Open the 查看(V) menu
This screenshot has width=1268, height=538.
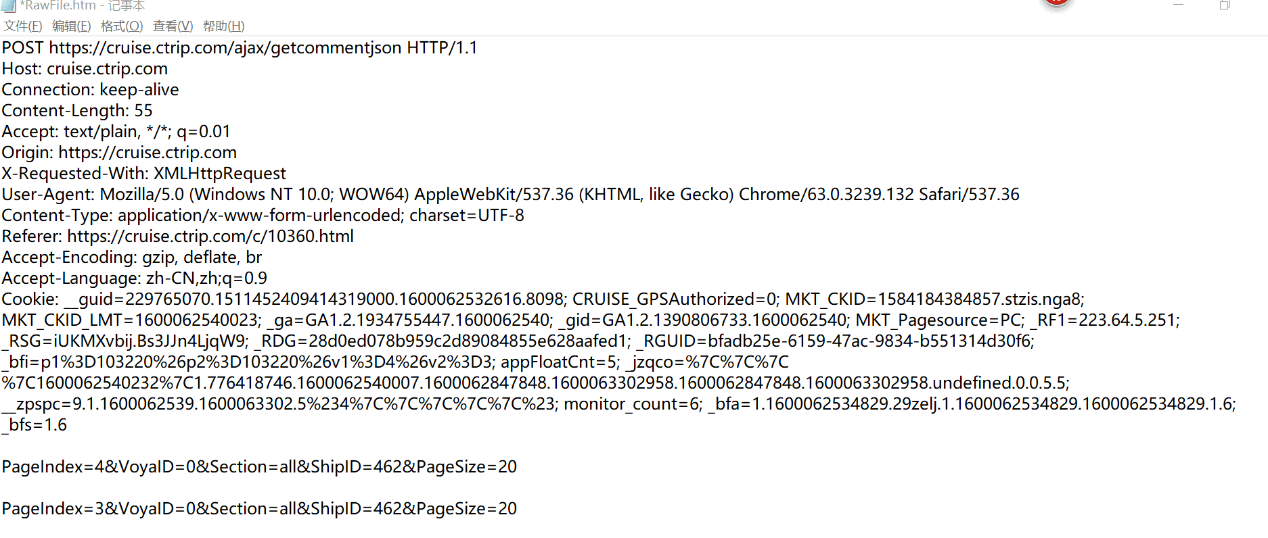click(x=173, y=26)
